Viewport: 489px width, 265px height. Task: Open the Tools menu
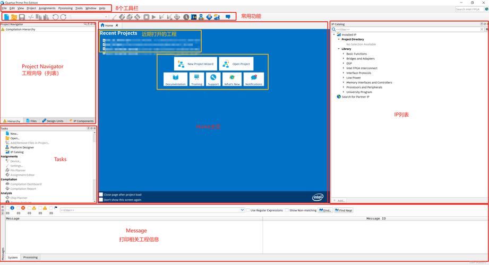(x=79, y=8)
